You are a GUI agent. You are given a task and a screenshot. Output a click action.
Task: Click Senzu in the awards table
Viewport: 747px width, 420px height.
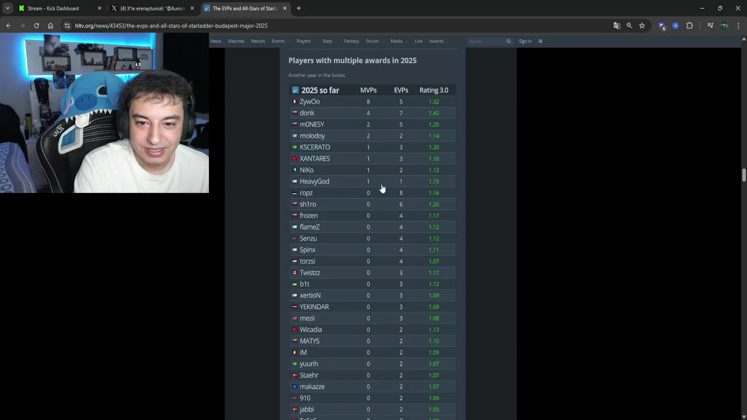(308, 239)
